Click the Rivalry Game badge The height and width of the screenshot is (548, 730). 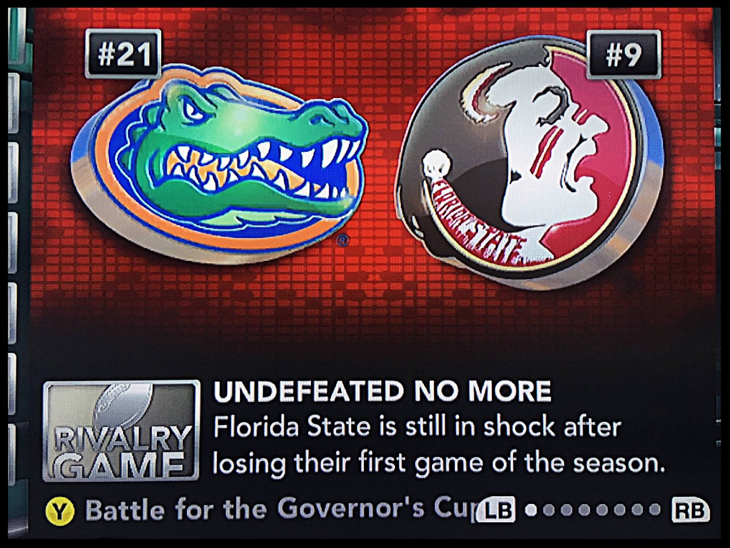[x=121, y=431]
